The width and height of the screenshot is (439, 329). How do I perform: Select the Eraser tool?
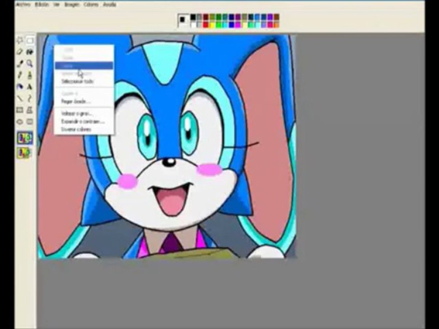tap(19, 52)
